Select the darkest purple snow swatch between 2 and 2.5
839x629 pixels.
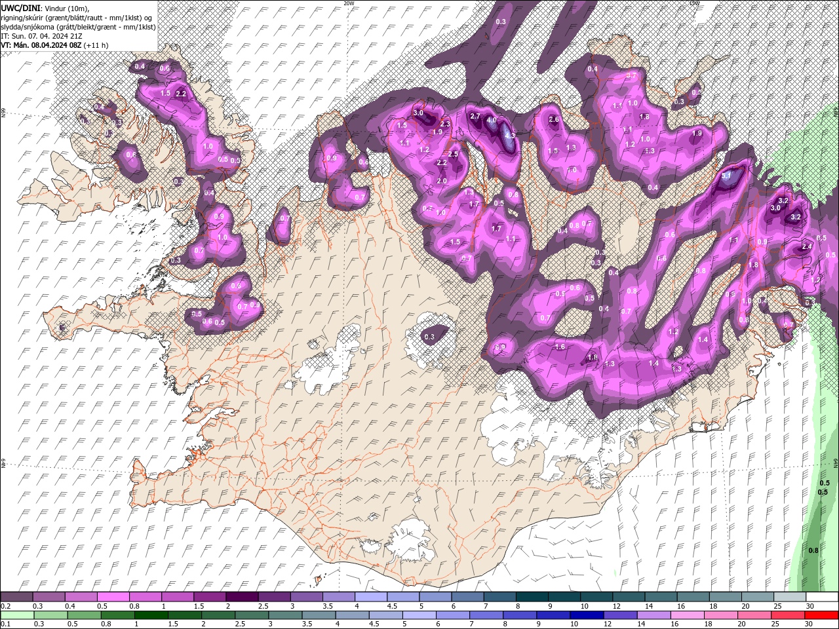pyautogui.click(x=242, y=597)
